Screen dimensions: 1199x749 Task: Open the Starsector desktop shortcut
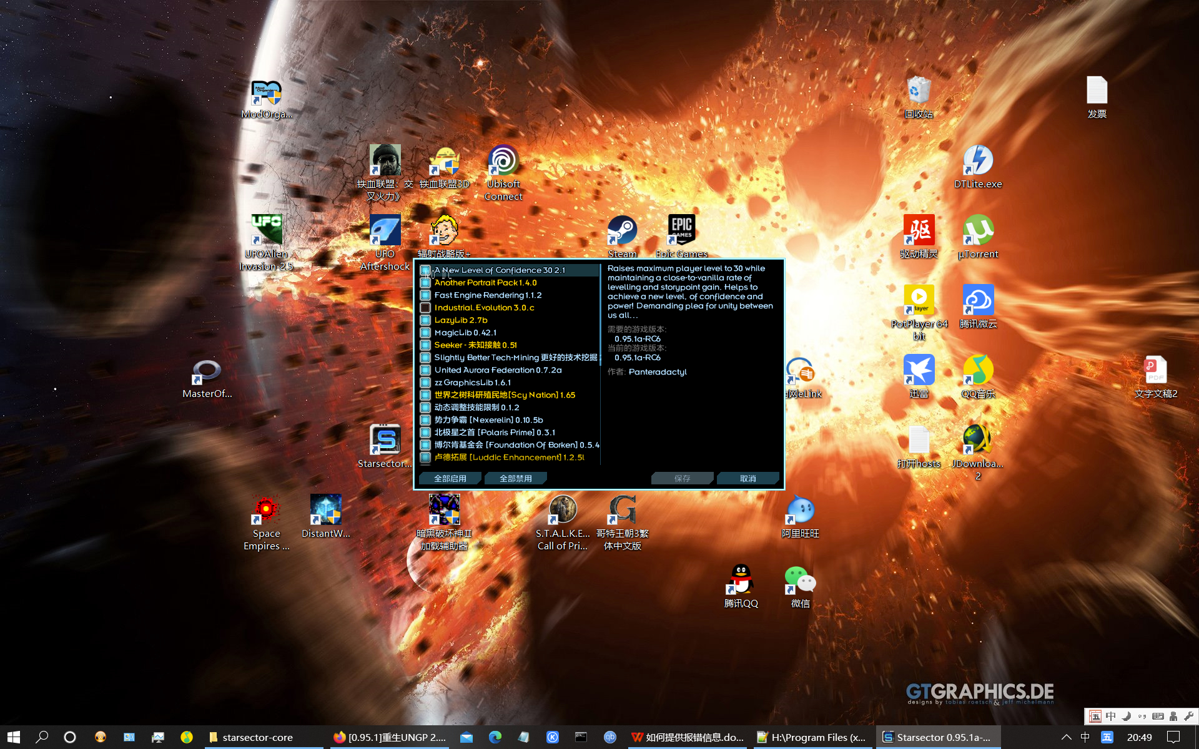pos(385,441)
